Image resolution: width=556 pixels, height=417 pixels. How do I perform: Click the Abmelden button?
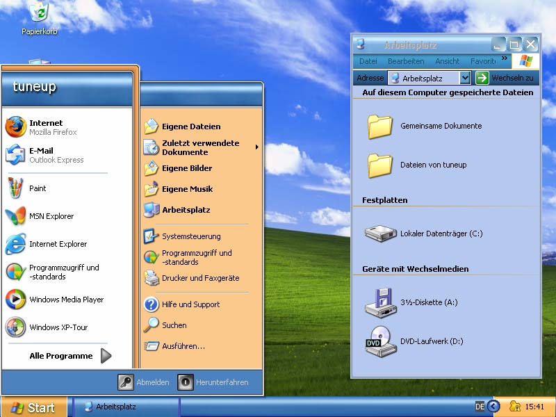click(x=145, y=382)
